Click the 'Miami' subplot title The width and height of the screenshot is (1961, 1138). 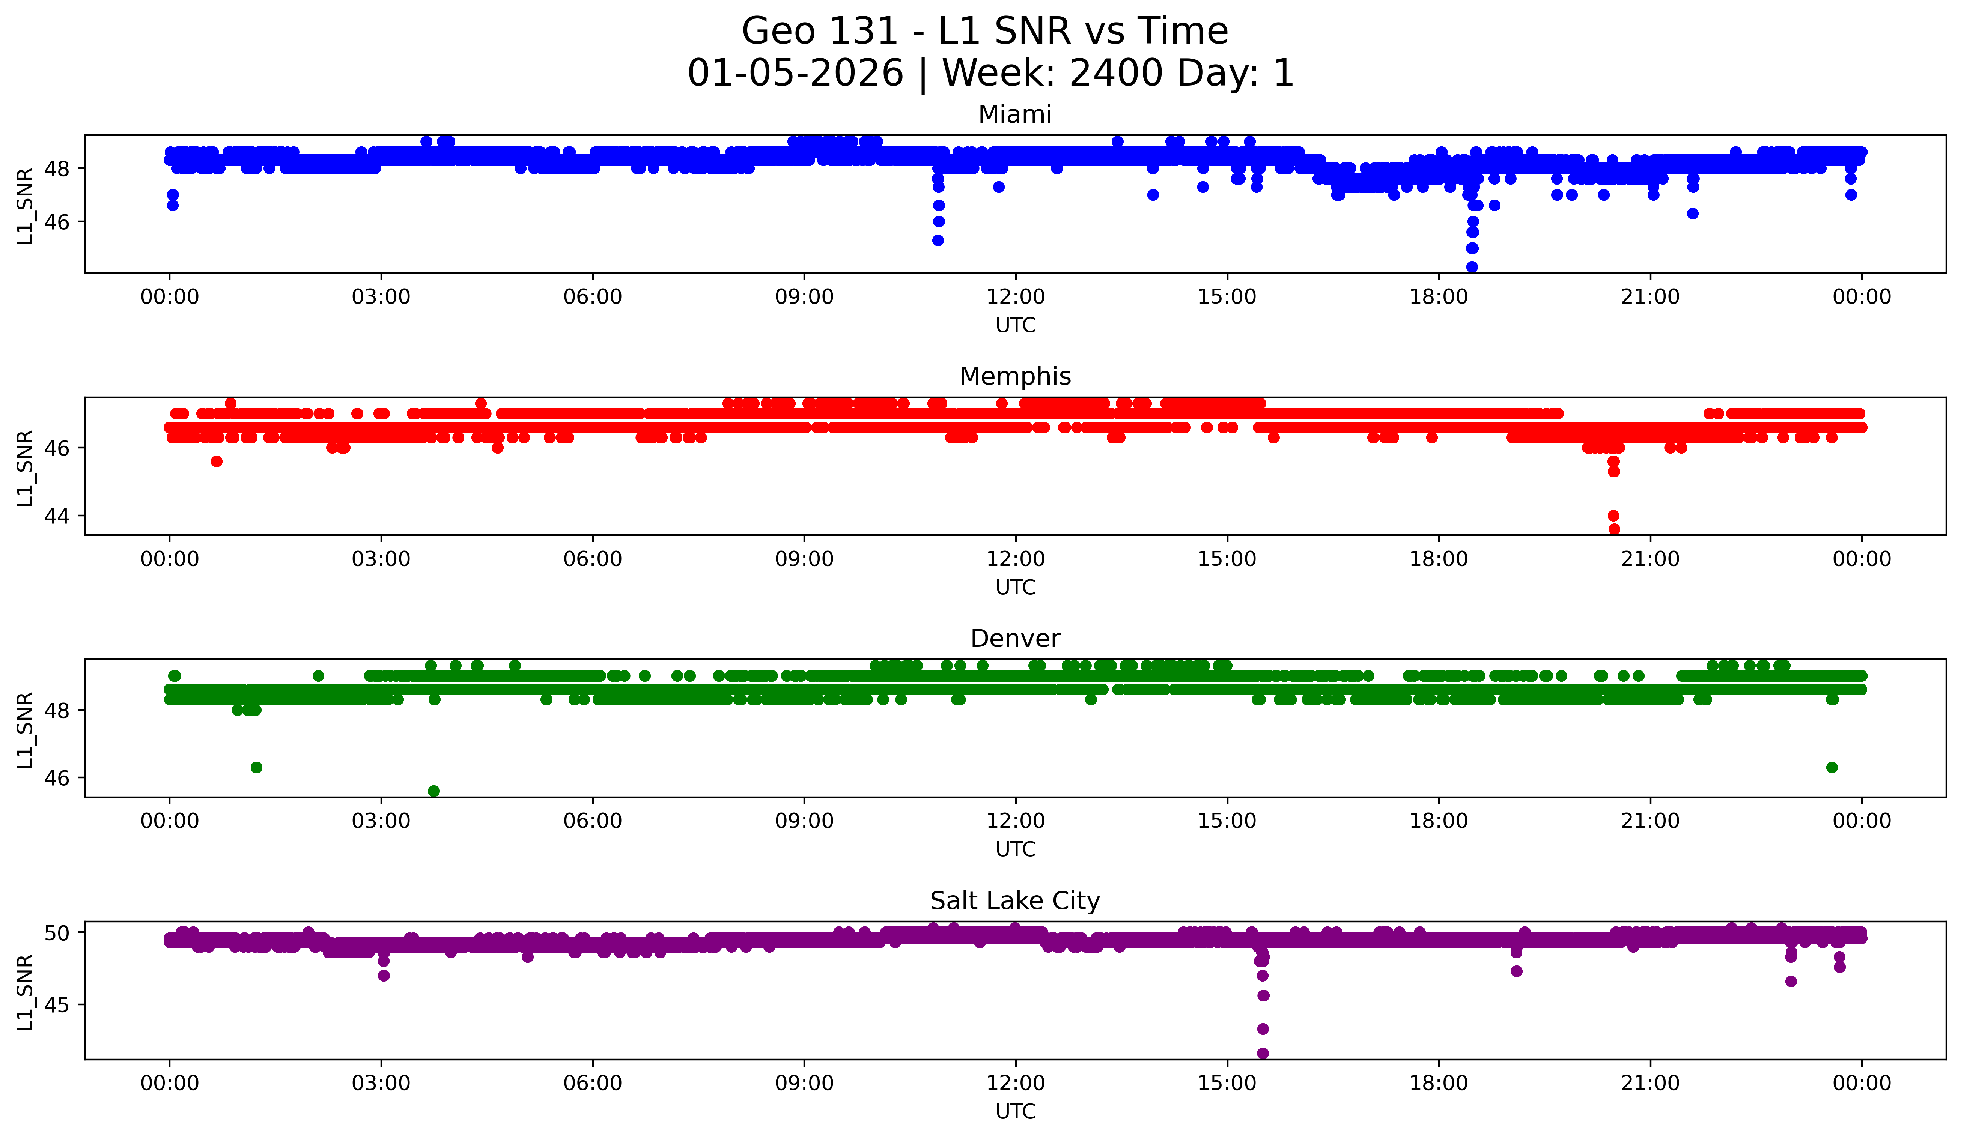point(1015,114)
